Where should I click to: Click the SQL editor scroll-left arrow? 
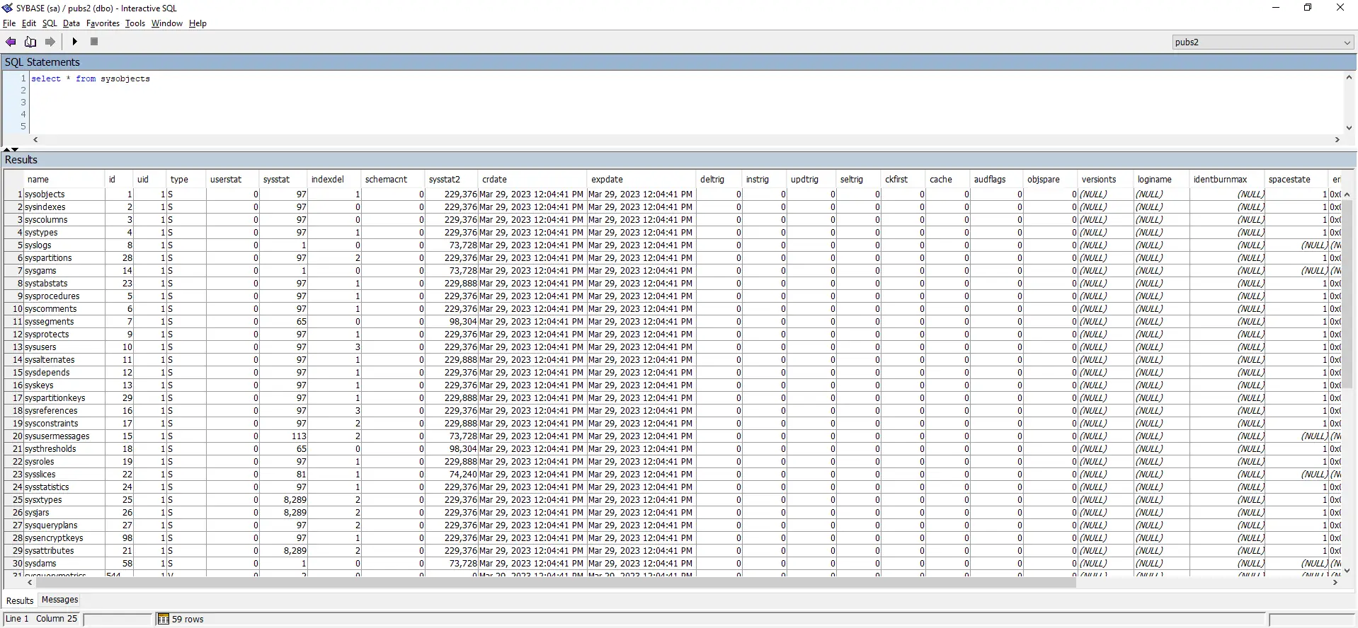coord(35,140)
